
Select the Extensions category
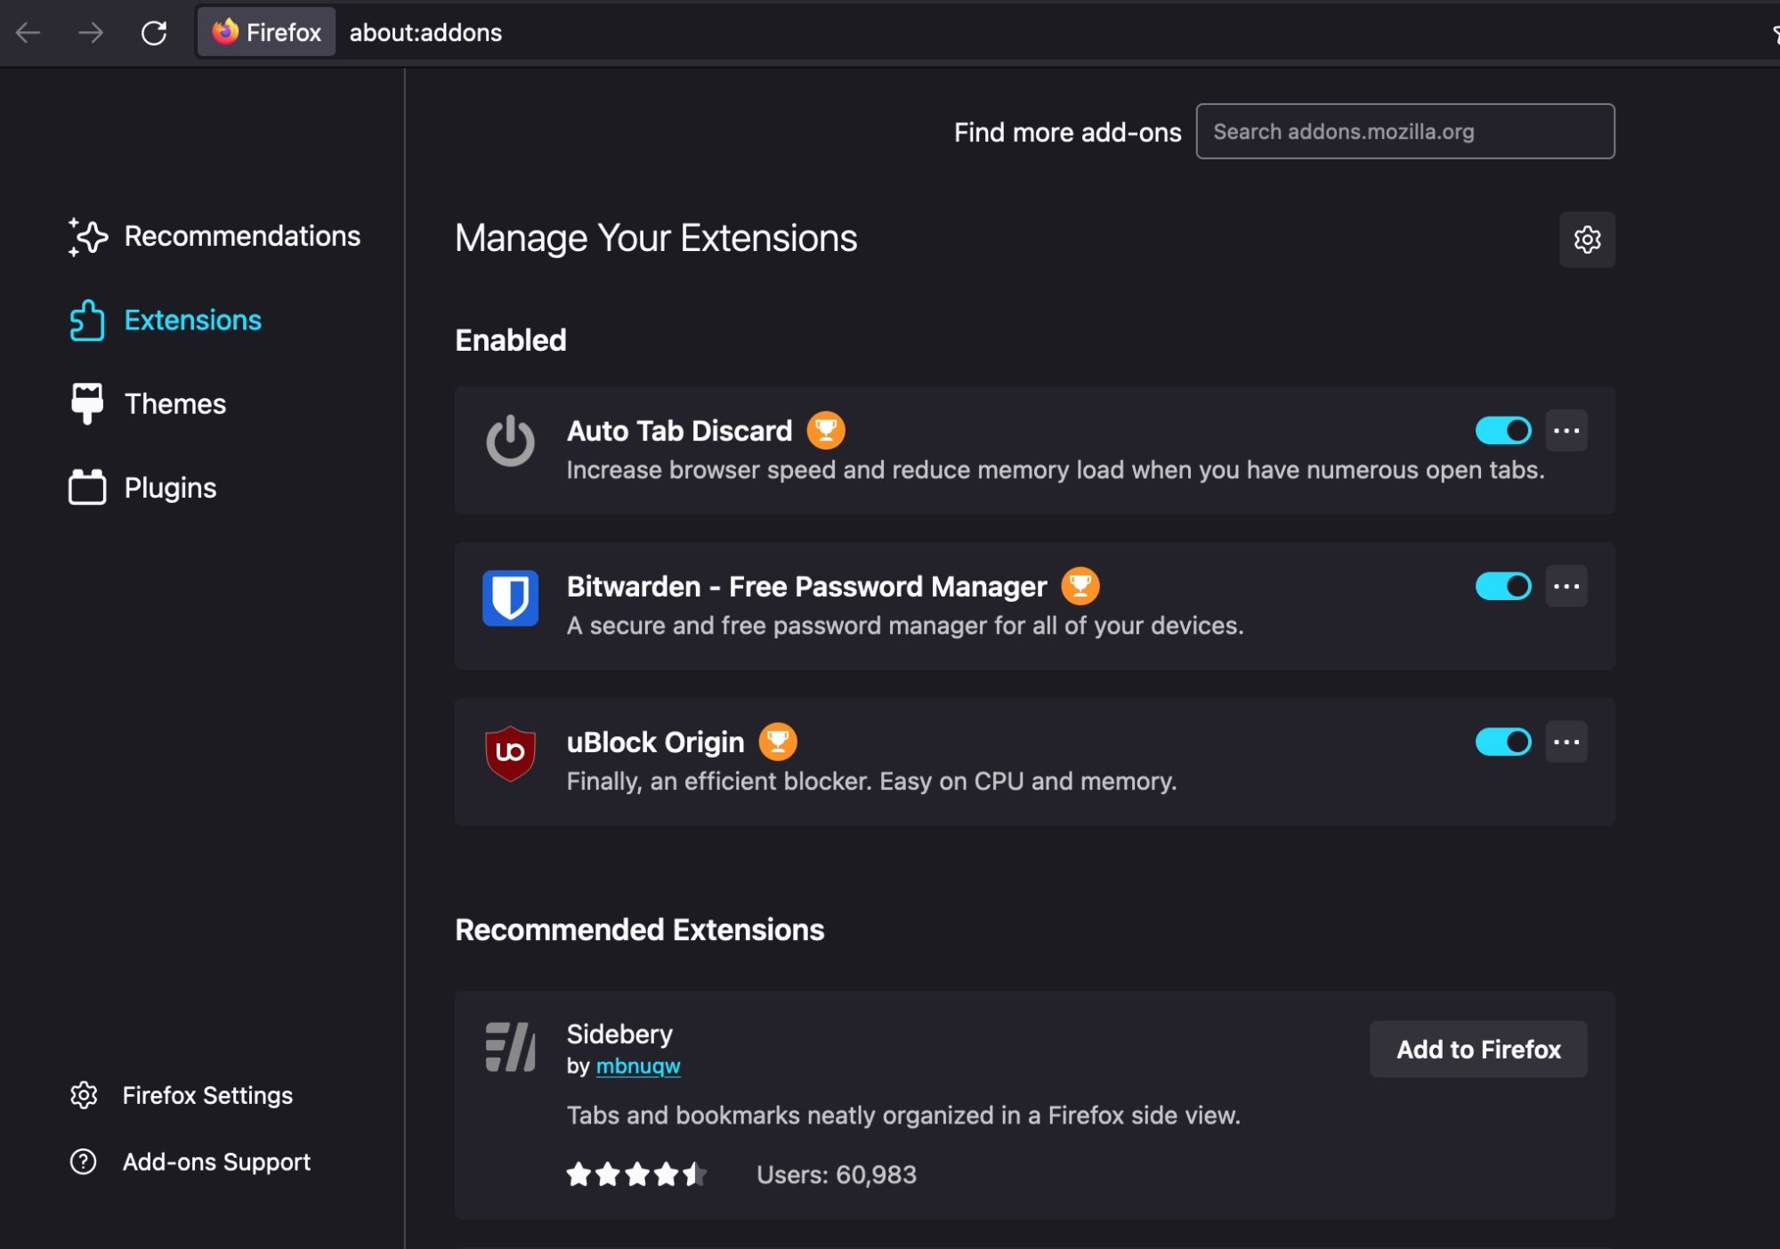[x=193, y=320]
